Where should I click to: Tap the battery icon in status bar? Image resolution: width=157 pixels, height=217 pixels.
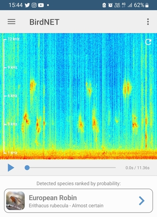(147, 5)
